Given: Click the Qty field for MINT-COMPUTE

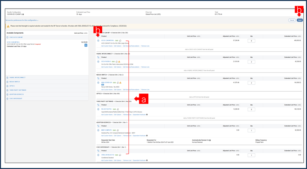Looking at the screenshot, I should (251, 130).
